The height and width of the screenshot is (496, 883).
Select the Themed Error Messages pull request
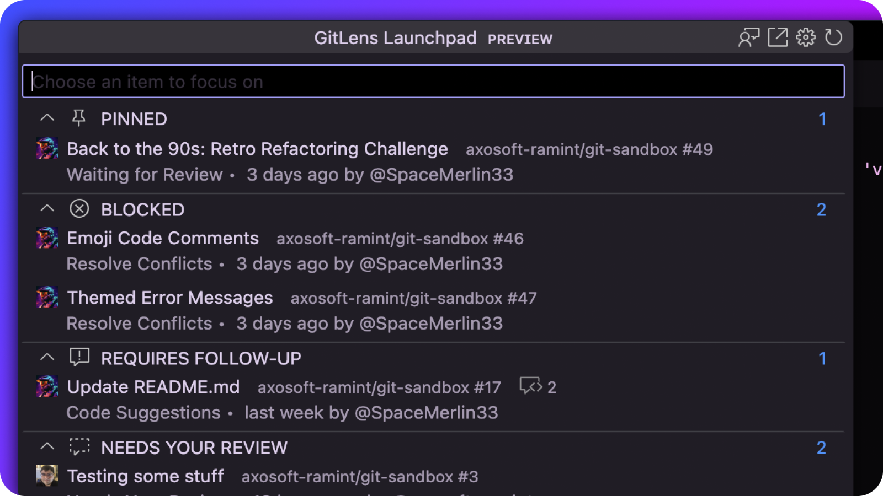tap(170, 298)
